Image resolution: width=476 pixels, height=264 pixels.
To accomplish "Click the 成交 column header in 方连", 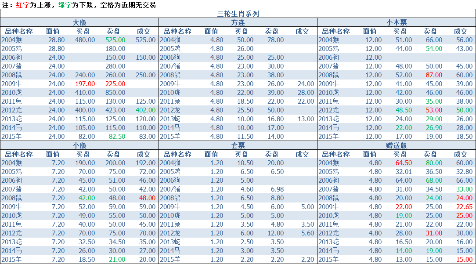I will point(302,31).
